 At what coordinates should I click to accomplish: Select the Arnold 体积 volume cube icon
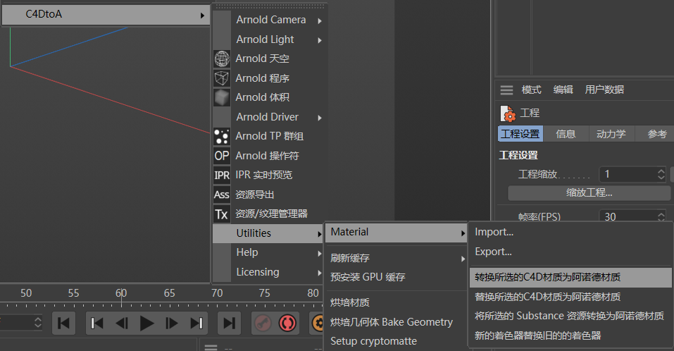(222, 98)
